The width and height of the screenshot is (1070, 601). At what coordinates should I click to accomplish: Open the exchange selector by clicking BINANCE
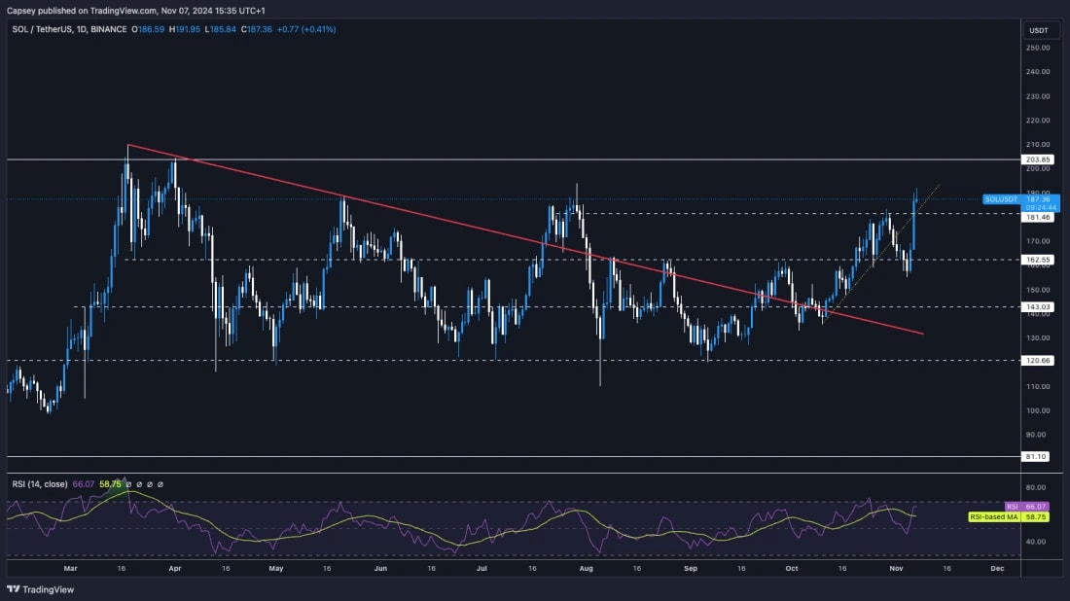(106, 29)
